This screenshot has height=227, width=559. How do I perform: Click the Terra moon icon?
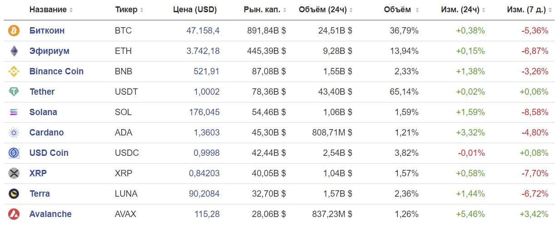coord(14,194)
